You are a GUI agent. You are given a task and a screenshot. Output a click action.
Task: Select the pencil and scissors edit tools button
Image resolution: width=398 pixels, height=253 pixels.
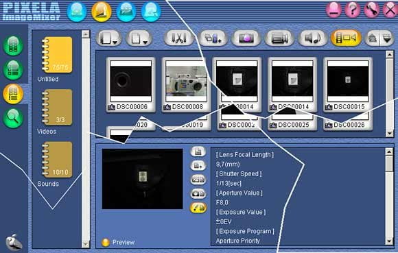pyautogui.click(x=178, y=38)
